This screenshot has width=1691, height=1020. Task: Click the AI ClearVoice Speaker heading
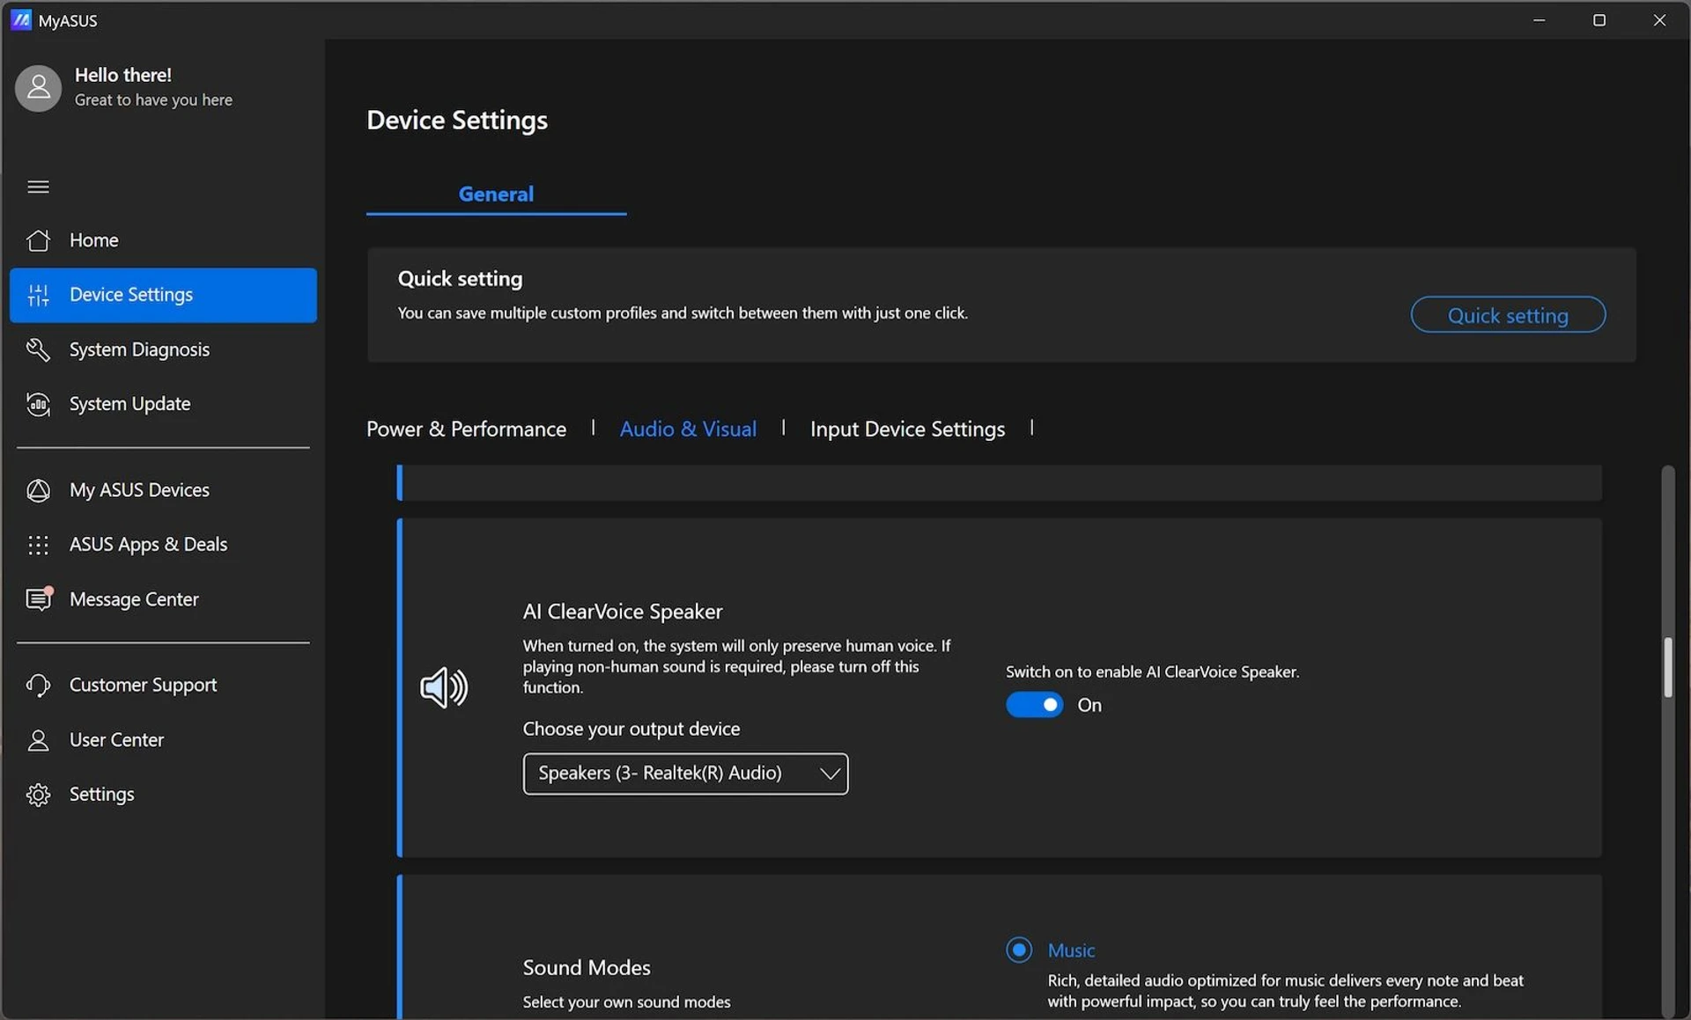(623, 612)
